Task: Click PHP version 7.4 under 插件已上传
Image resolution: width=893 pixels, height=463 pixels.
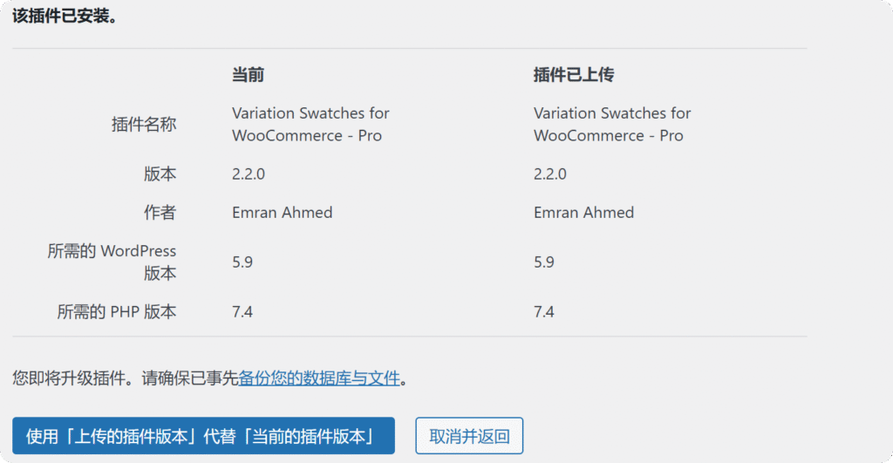Action: click(544, 311)
